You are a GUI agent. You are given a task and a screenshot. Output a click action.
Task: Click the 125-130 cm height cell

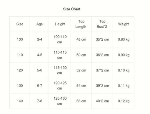(60, 101)
